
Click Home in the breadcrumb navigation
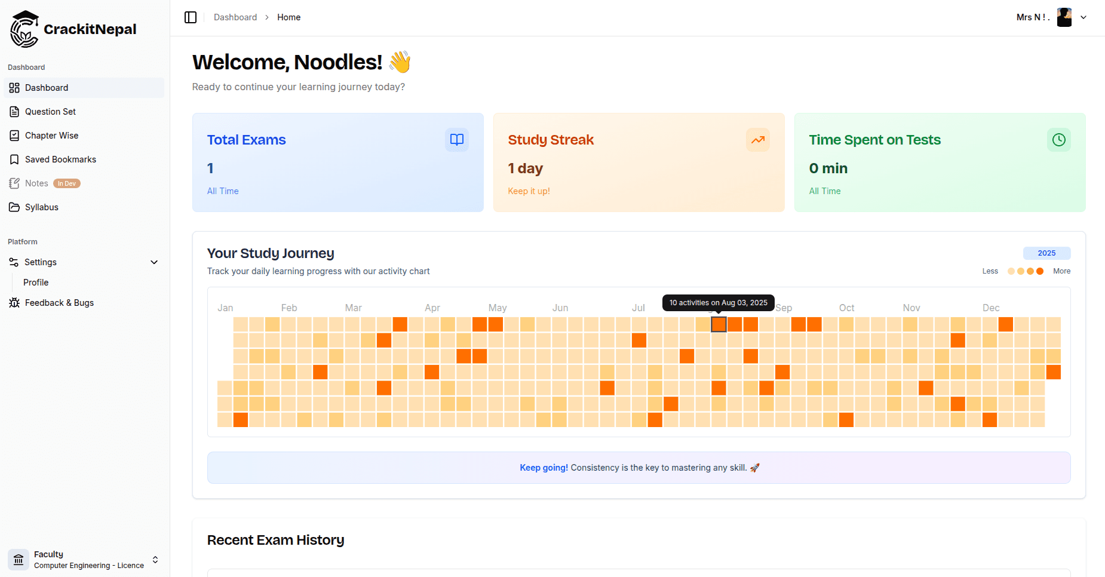tap(288, 17)
